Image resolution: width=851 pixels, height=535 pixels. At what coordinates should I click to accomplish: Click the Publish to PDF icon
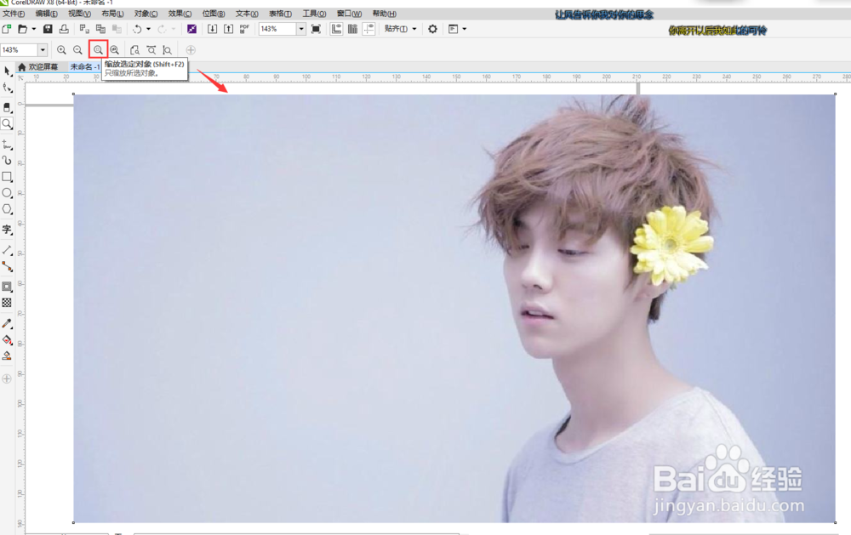(x=245, y=29)
